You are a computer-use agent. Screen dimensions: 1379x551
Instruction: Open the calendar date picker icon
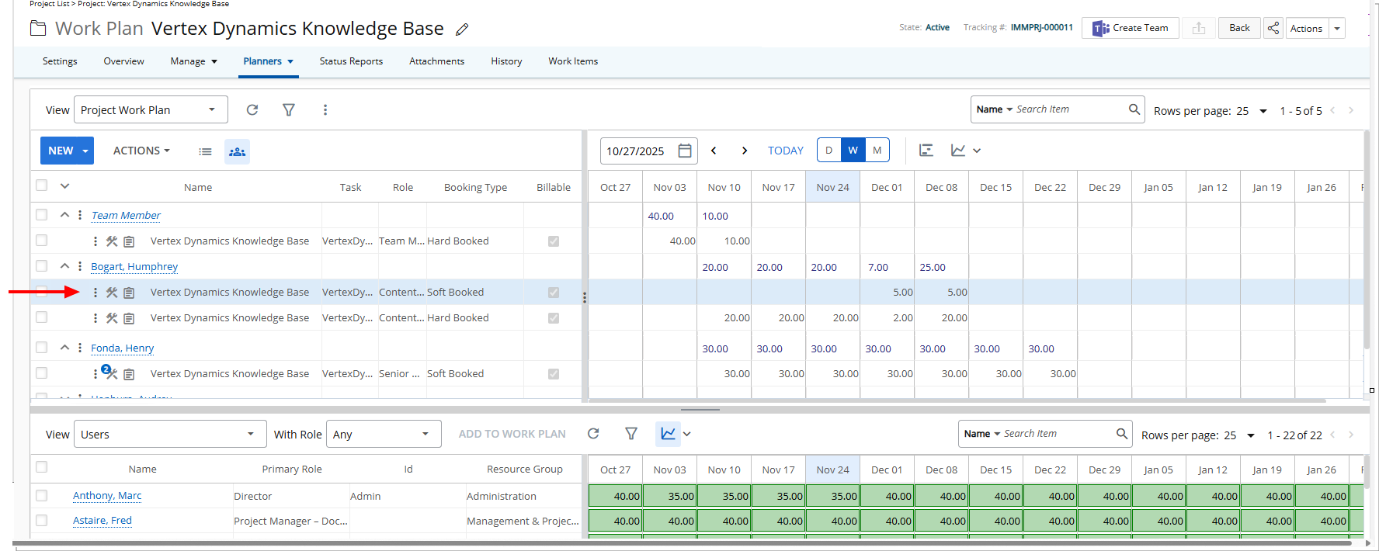tap(685, 151)
